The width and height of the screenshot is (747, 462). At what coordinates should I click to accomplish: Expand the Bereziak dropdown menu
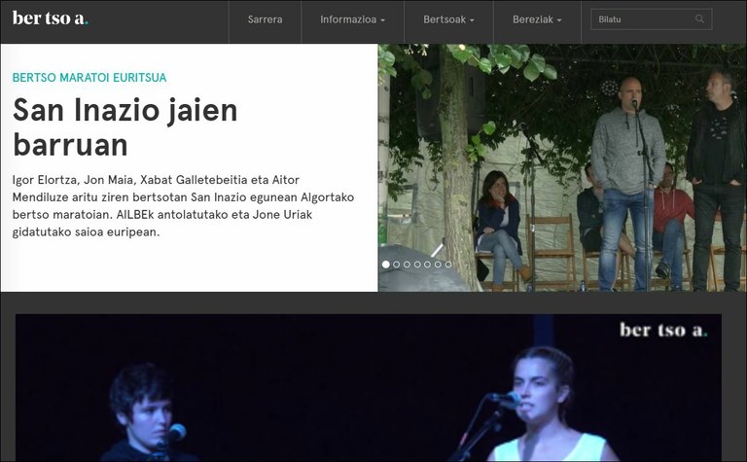pyautogui.click(x=537, y=19)
